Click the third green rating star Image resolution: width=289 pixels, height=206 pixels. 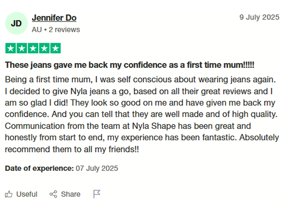33,48
